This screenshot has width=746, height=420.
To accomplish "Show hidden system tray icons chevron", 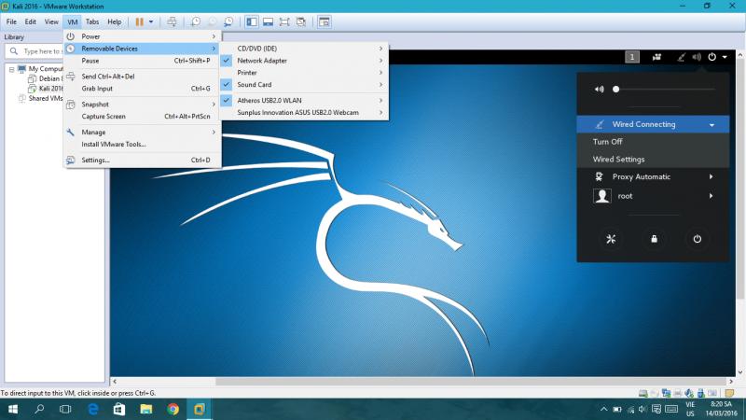I will point(603,409).
